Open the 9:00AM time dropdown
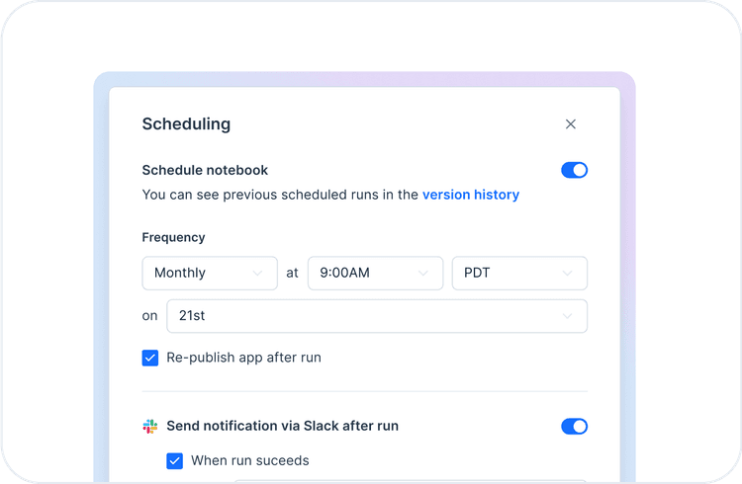Screen dimensions: 742x484 pos(375,273)
